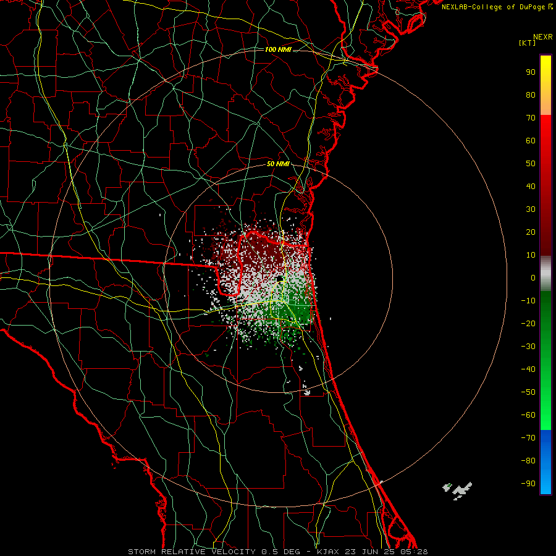Click the Storm Relative Velocity footer caption
This screenshot has width=556, height=556.
click(277, 552)
